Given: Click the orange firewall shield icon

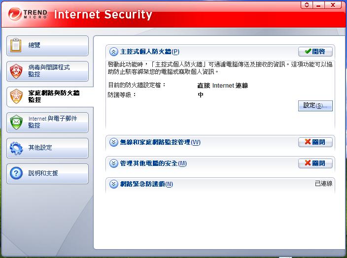Looking at the screenshot, I should 16,96.
